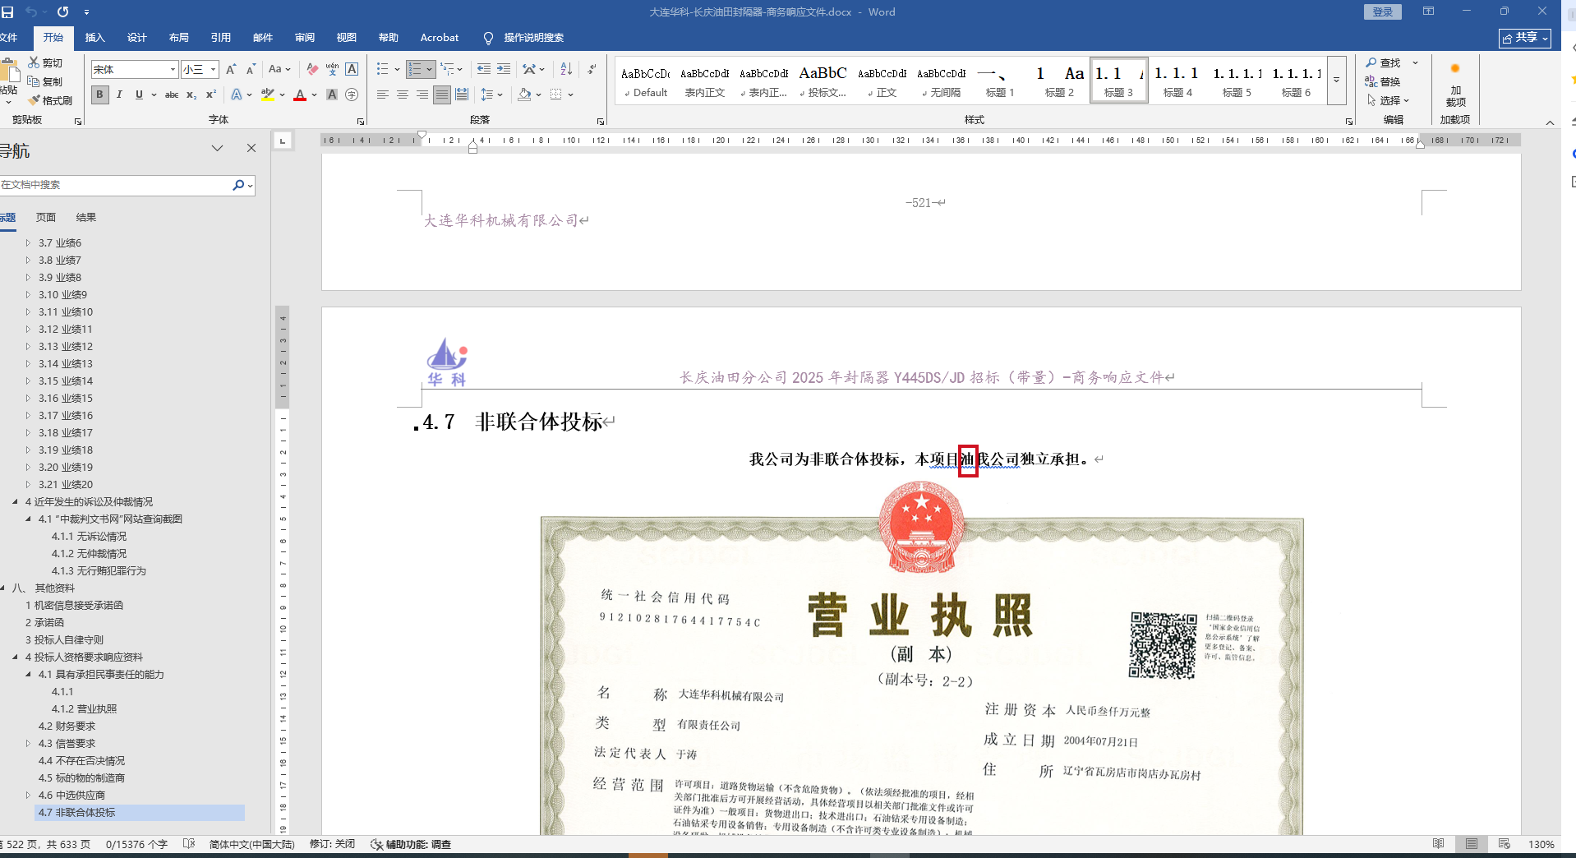1576x858 pixels.
Task: Switch to Web Layout view in status bar
Action: coord(1505,844)
